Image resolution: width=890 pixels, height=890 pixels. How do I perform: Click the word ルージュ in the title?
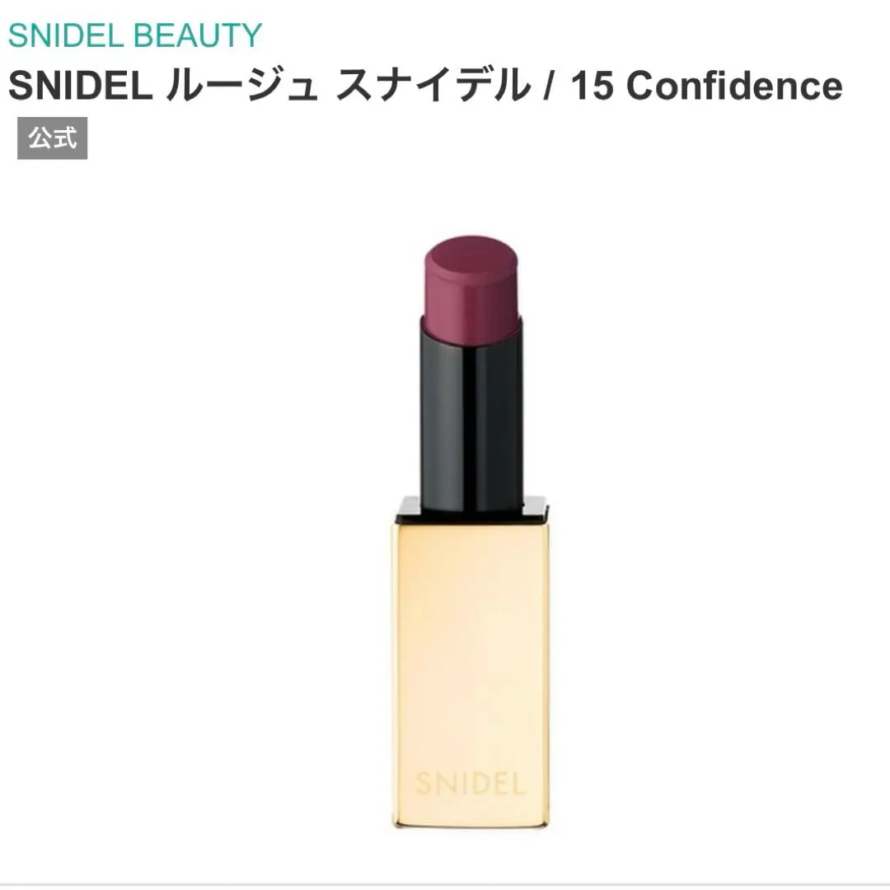(241, 87)
